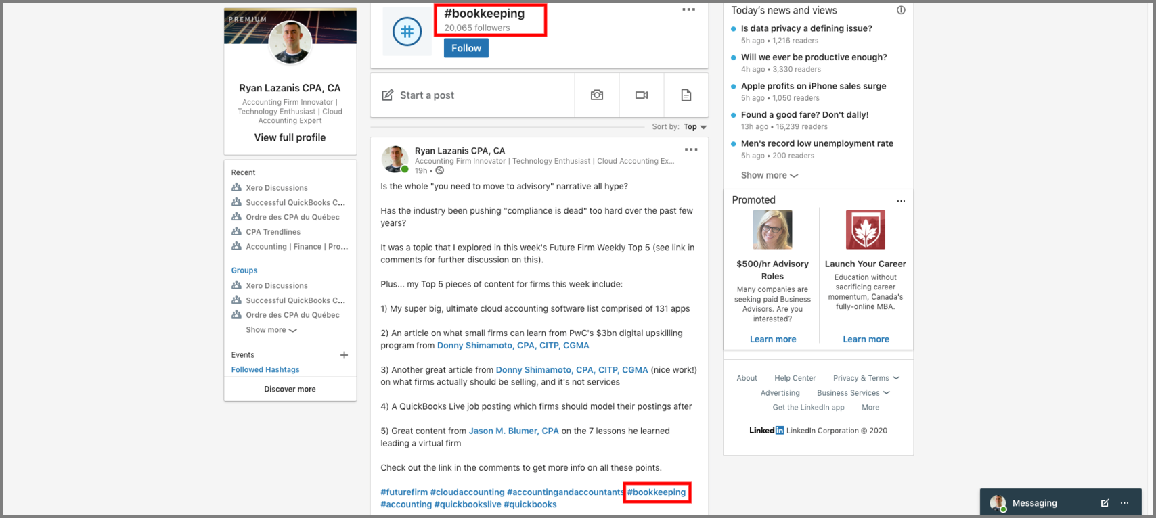The image size is (1156, 518).
Task: Open the Messaging panel
Action: click(1034, 503)
